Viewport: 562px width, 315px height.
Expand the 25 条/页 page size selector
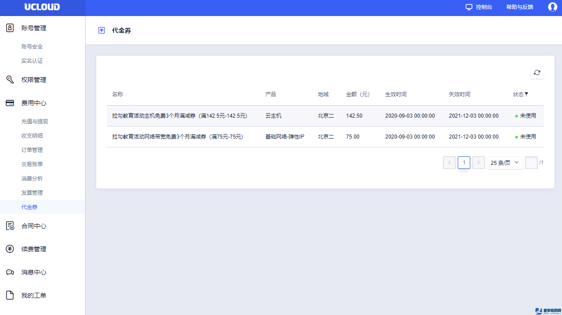[x=505, y=163]
